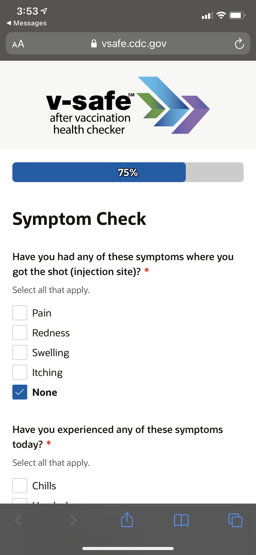Viewport: 256px width, 555px height.
Task: Open the page text size menu (AA)
Action: click(18, 44)
